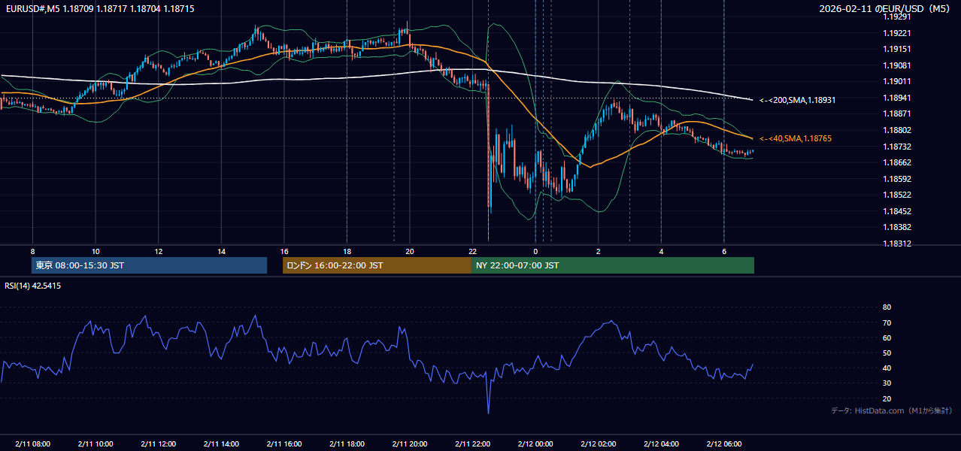This screenshot has height=451, width=961.
Task: Click price axis value 1.18592
Action: coord(896,179)
